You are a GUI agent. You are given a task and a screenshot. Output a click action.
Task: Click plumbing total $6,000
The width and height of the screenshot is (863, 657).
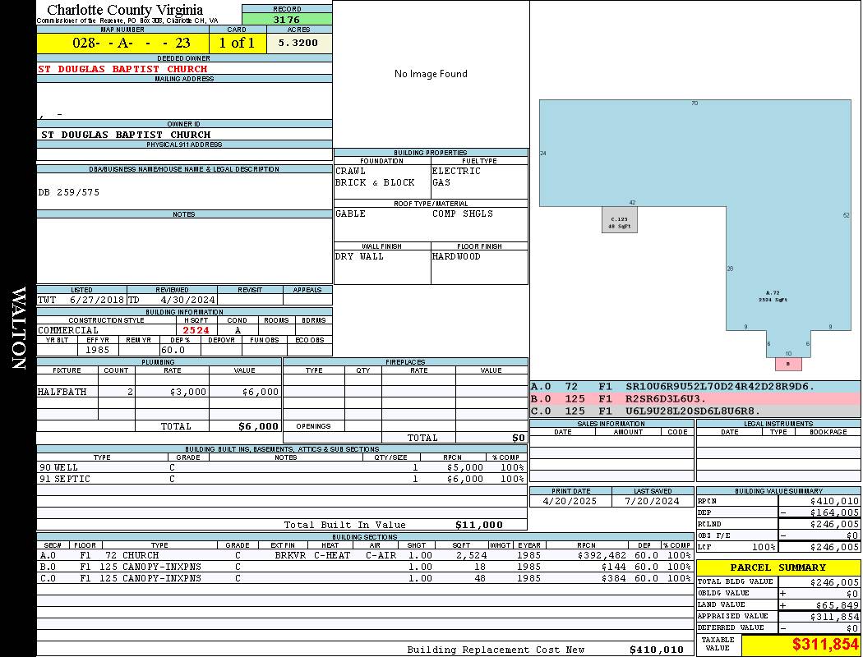click(259, 426)
